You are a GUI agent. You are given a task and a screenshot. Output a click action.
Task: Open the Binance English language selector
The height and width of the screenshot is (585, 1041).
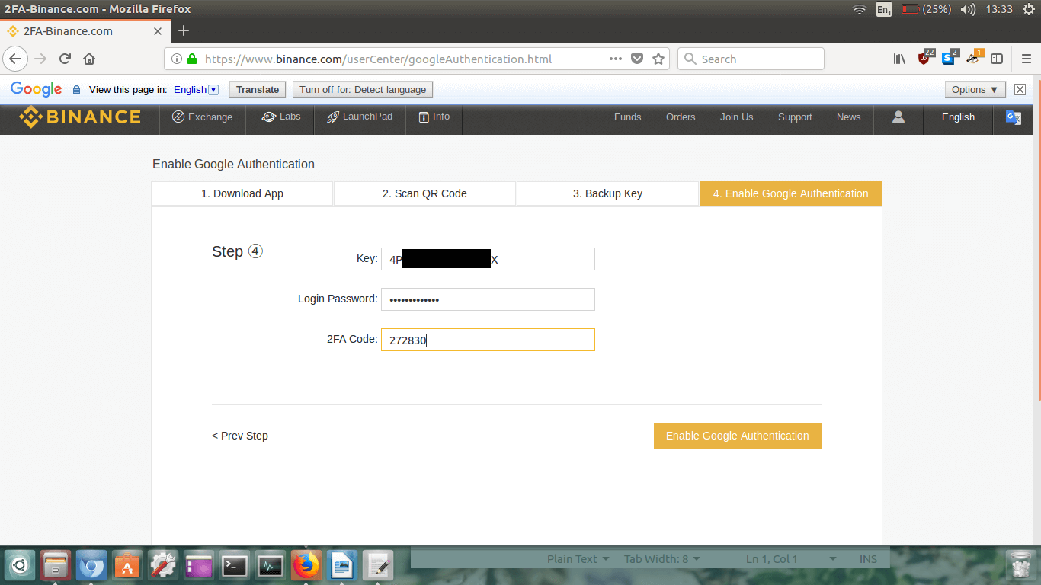click(x=958, y=117)
